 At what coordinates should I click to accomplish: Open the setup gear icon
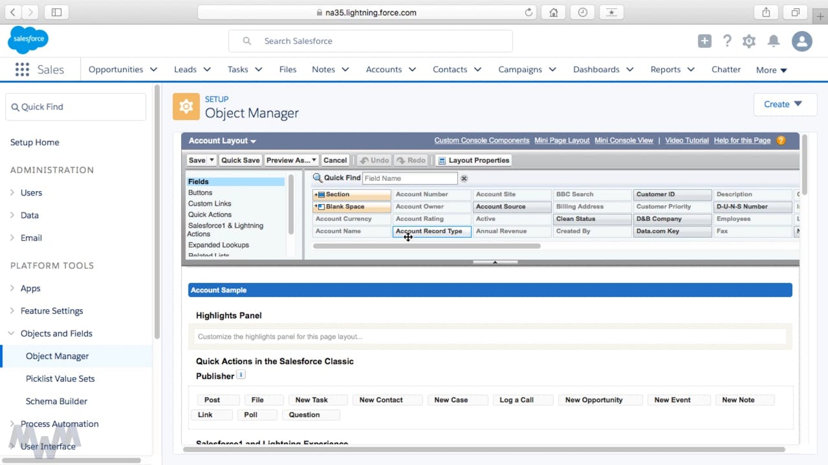(749, 41)
